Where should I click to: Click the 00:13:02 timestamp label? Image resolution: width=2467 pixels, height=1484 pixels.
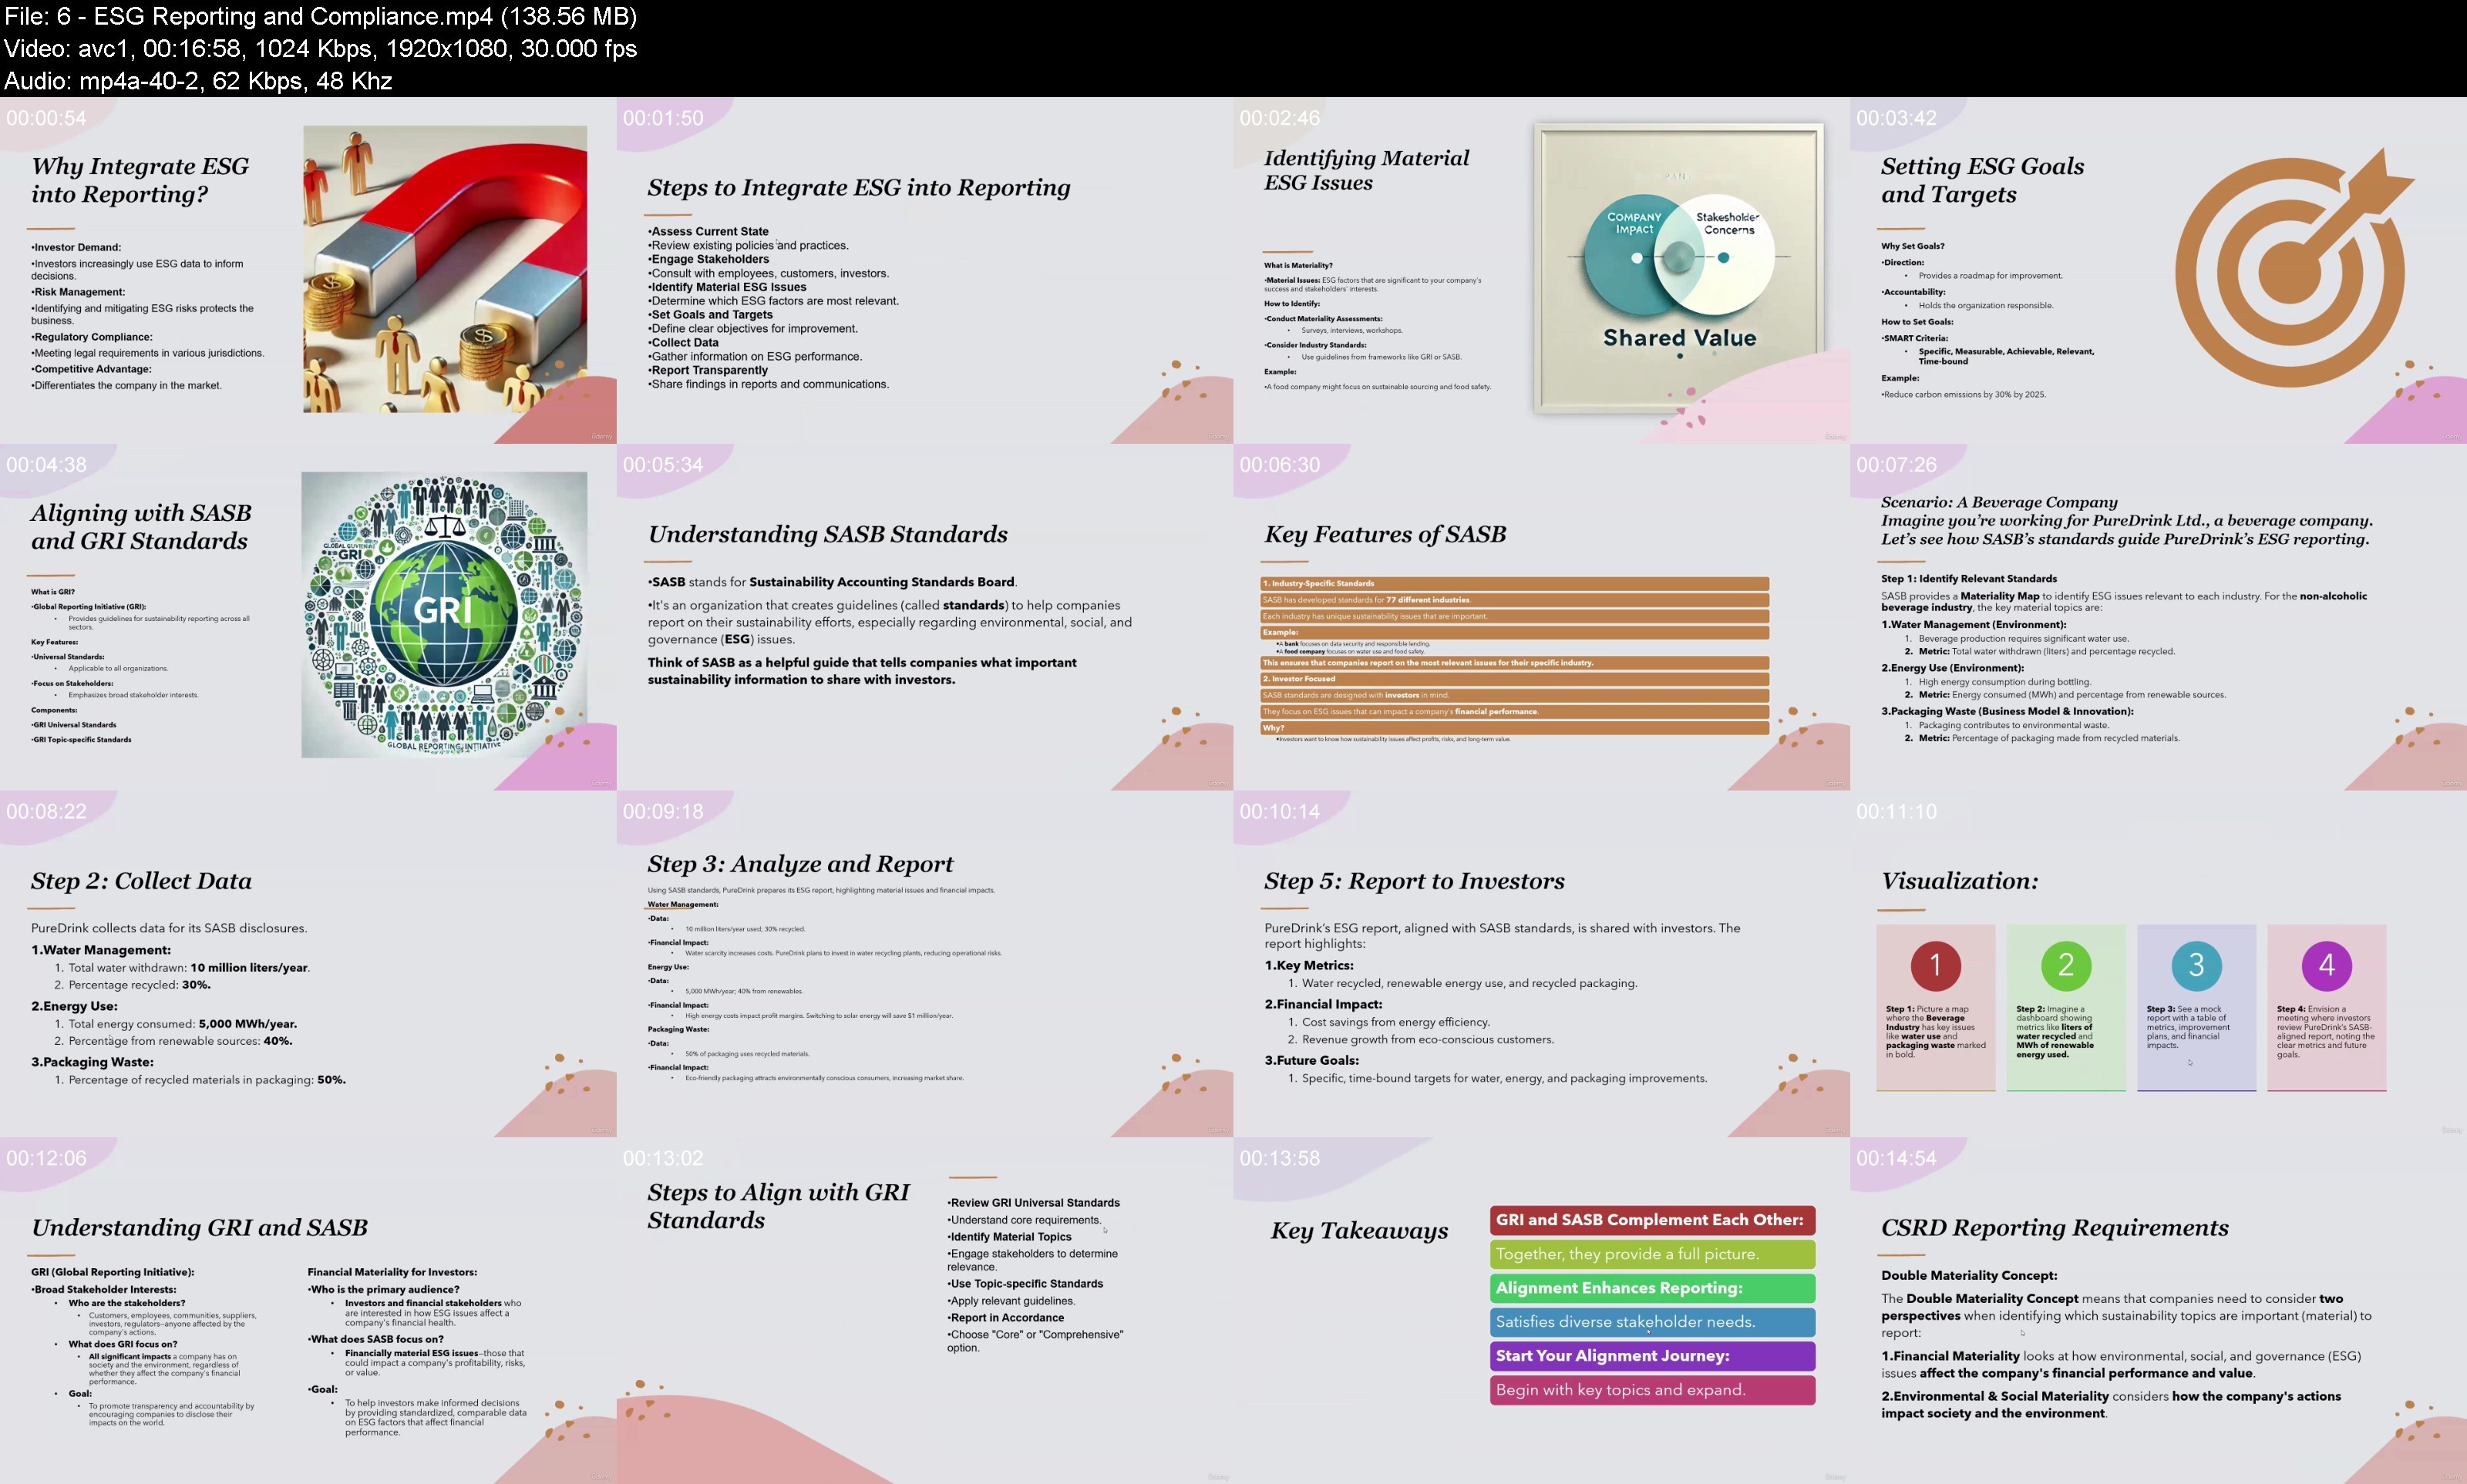663,1159
